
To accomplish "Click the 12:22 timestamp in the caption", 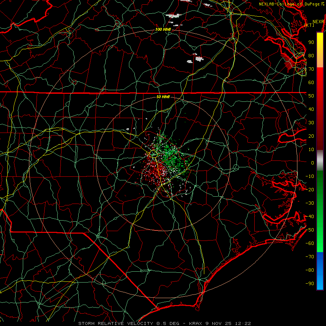I will (243, 323).
